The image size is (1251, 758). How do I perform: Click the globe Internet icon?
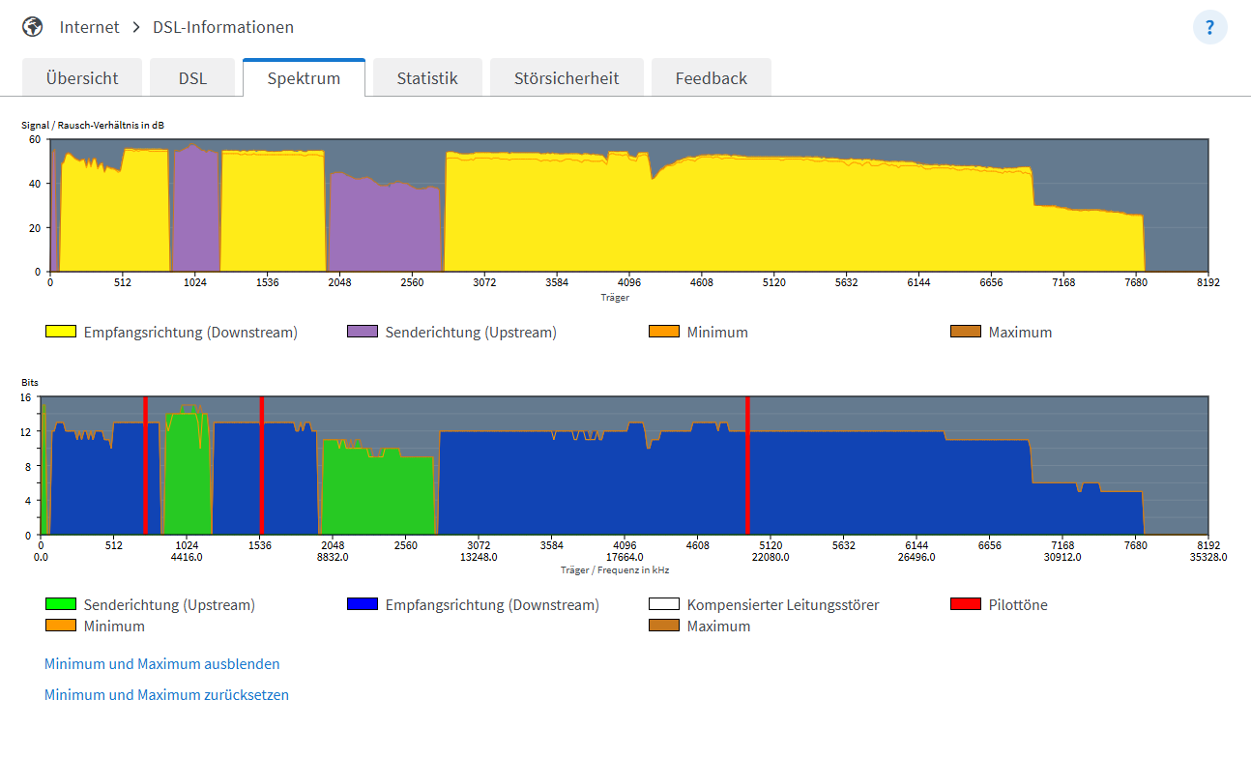[x=33, y=27]
